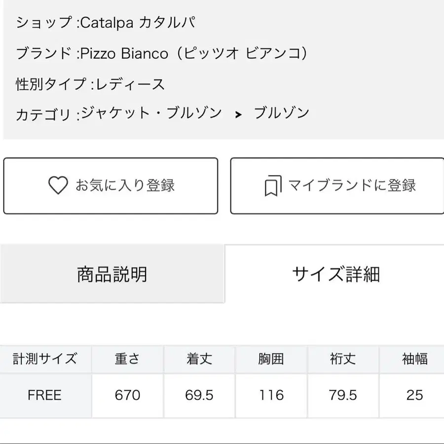This screenshot has height=444, width=444.
Task: Click the 重さ column header
Action: (x=127, y=359)
